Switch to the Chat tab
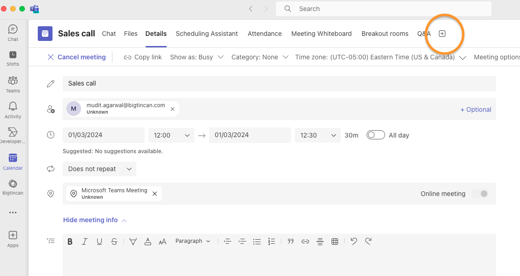 click(x=109, y=34)
